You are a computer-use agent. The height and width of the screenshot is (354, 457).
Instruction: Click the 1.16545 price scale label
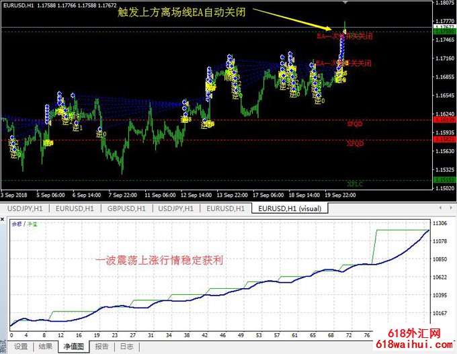pos(445,95)
